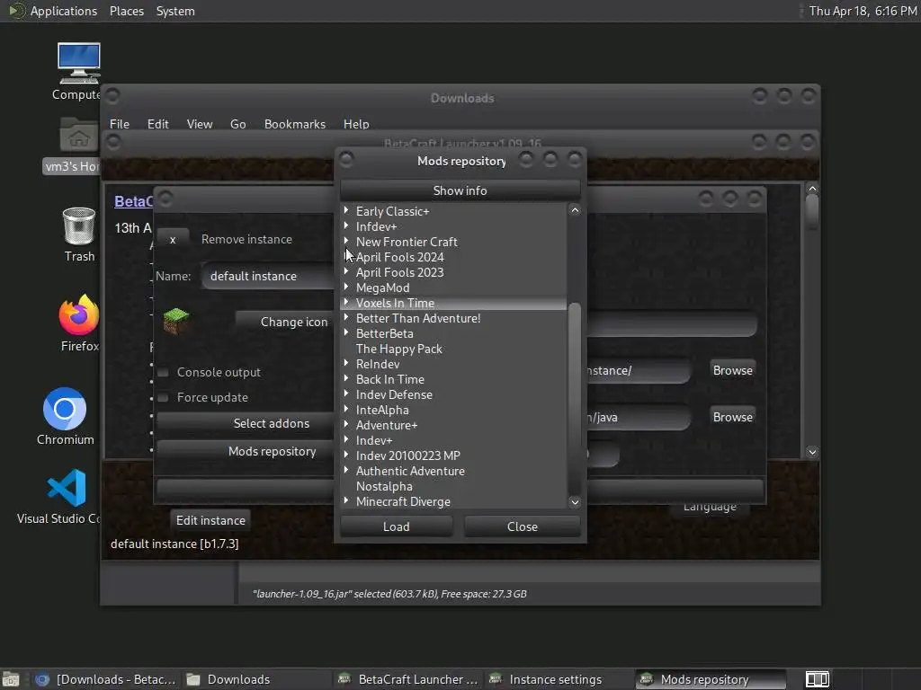Expand the New Frontier Craft entry
This screenshot has width=921, height=690.
tap(346, 241)
